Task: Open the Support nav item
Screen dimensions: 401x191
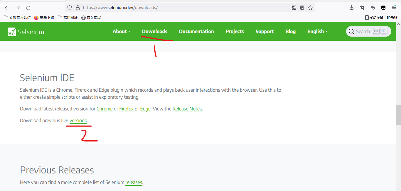Action: 264,31
